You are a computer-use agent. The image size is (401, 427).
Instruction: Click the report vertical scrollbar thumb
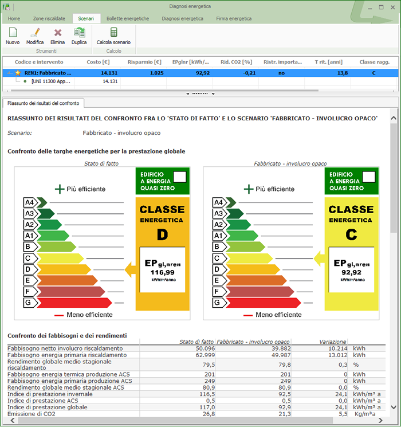394,178
